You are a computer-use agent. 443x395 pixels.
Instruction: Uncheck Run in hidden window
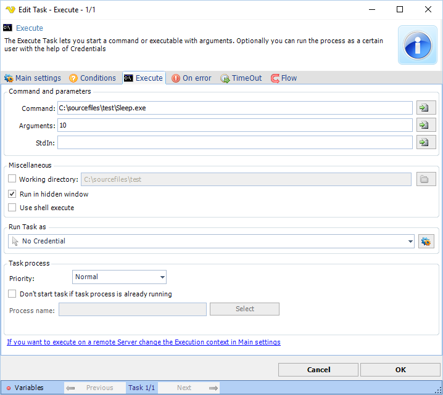click(12, 194)
